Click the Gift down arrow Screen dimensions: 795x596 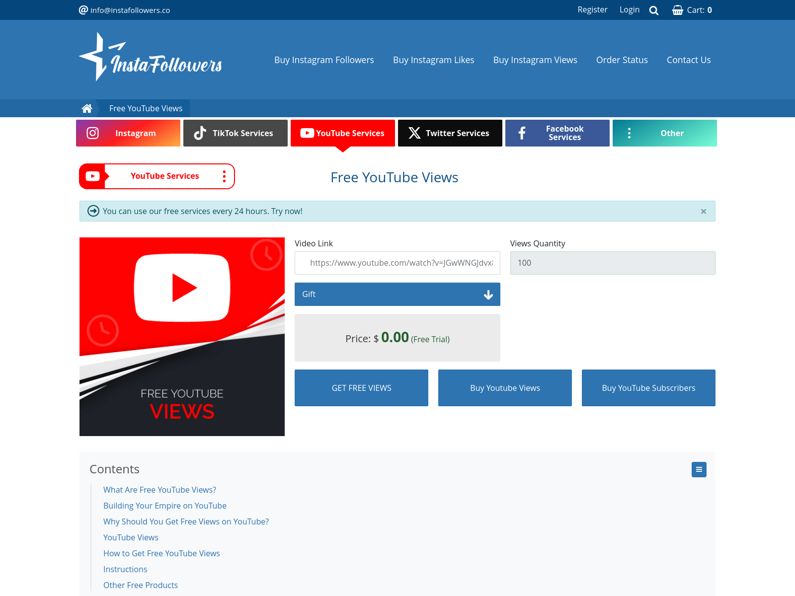coord(488,295)
